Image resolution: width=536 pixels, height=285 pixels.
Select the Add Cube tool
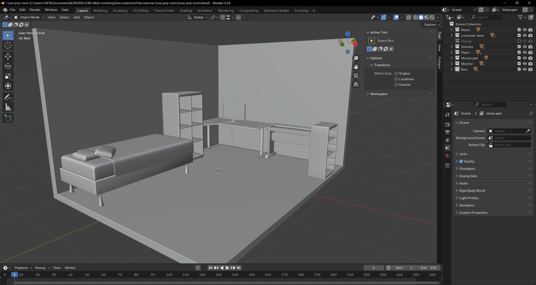(8, 118)
